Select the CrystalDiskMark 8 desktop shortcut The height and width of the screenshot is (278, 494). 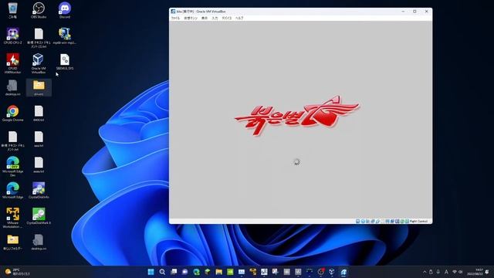point(39,216)
